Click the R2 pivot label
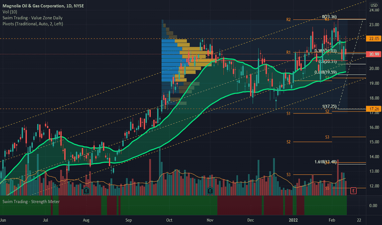The width and height of the screenshot is (382, 225). (289, 20)
